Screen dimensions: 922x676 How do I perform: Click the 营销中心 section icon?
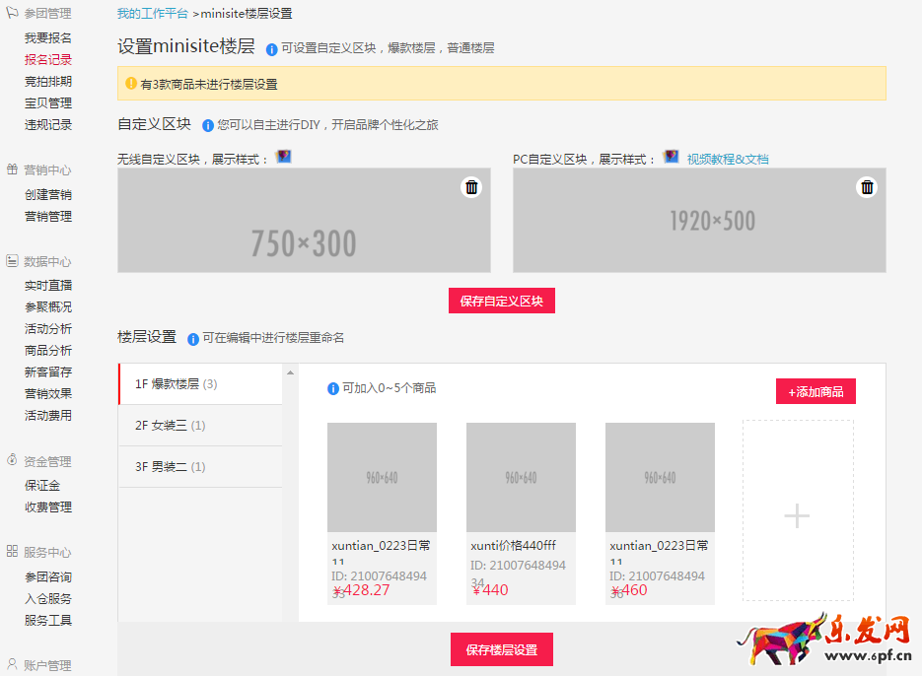11,169
